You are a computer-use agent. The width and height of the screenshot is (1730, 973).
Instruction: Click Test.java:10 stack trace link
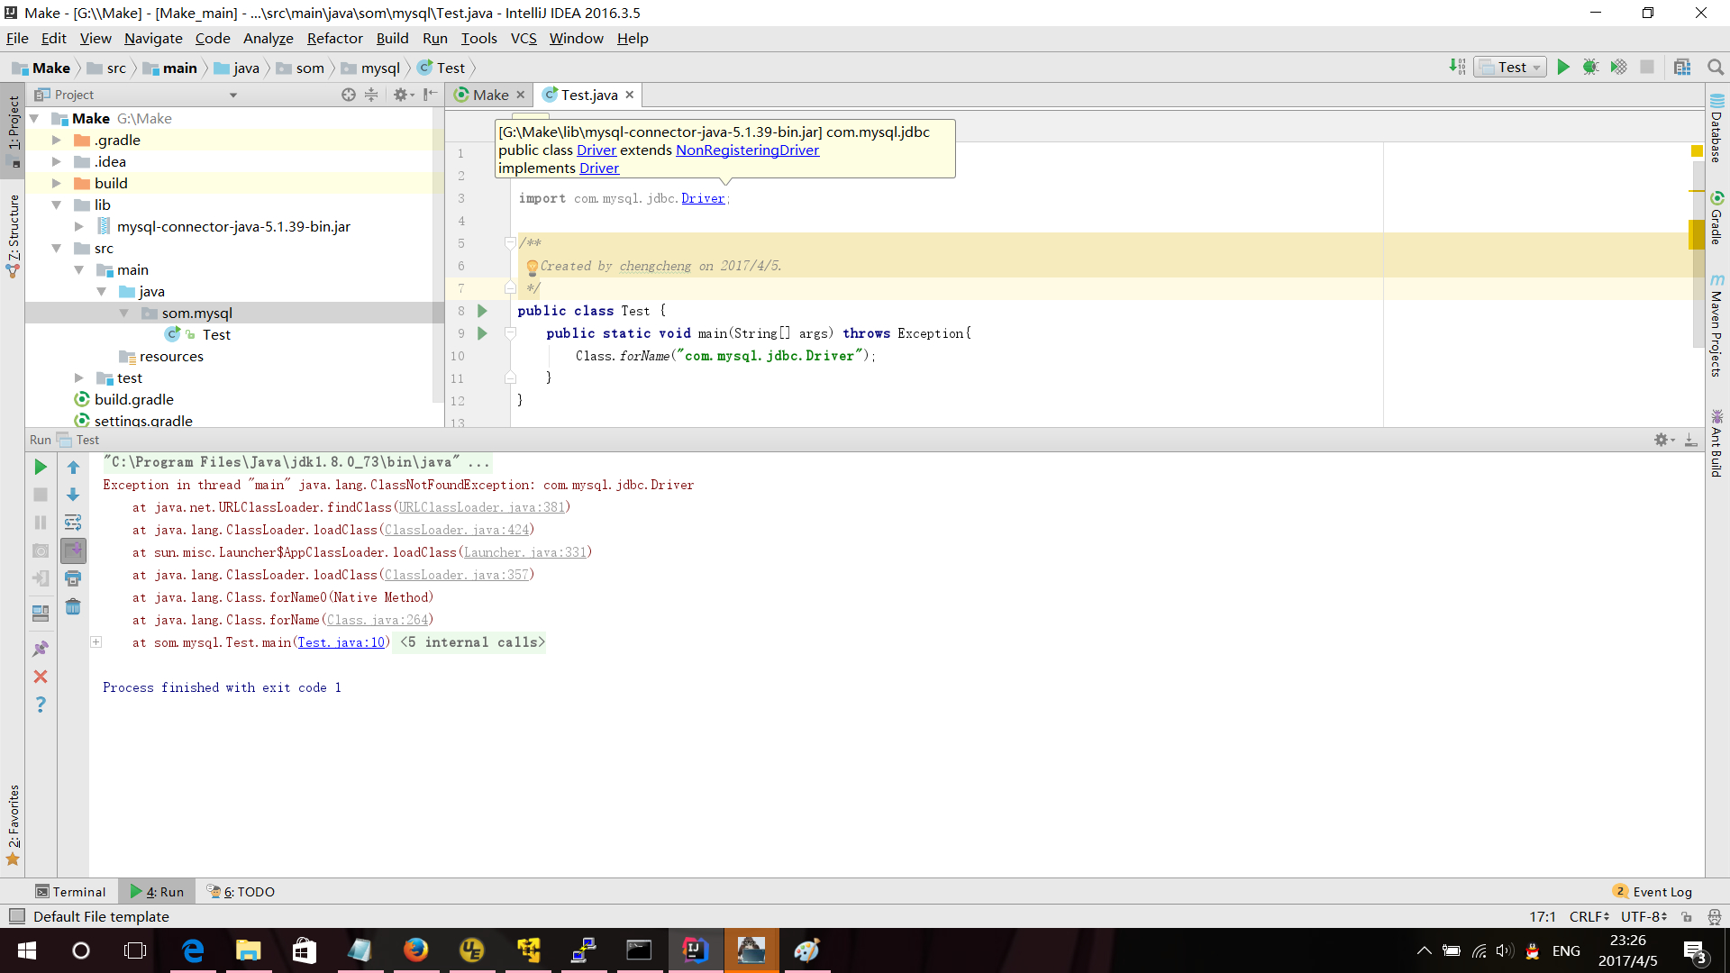coord(341,642)
